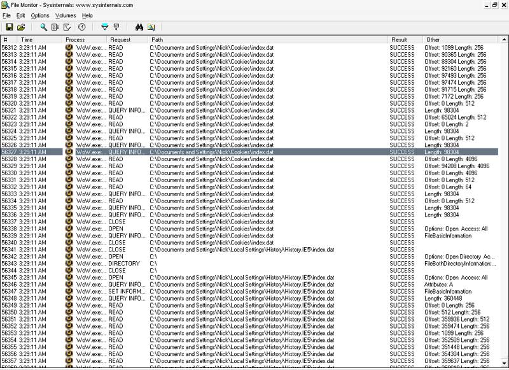Click SET INFORM... request in row 56347
The image size is (509, 370).
(127, 291)
